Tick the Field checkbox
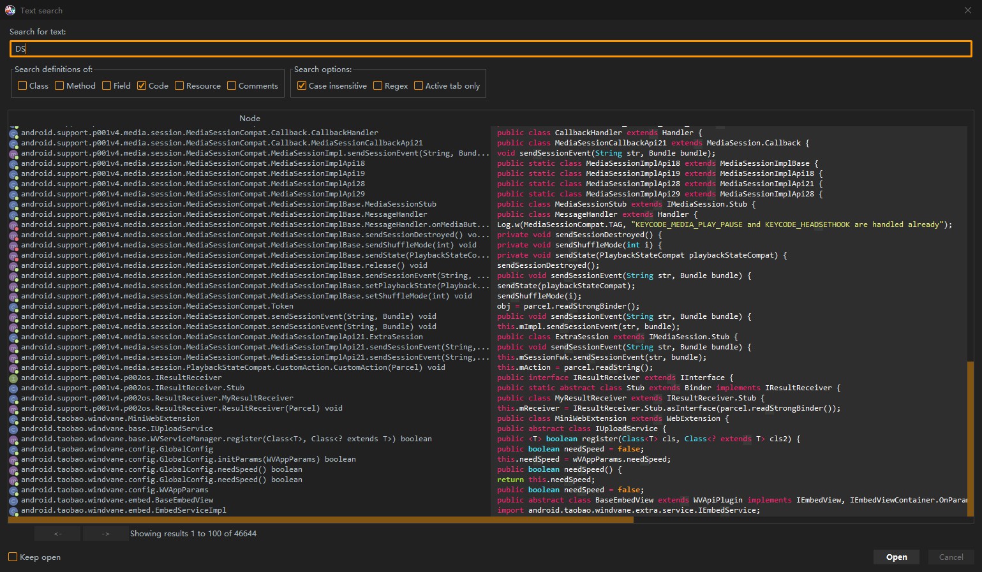 tap(107, 85)
